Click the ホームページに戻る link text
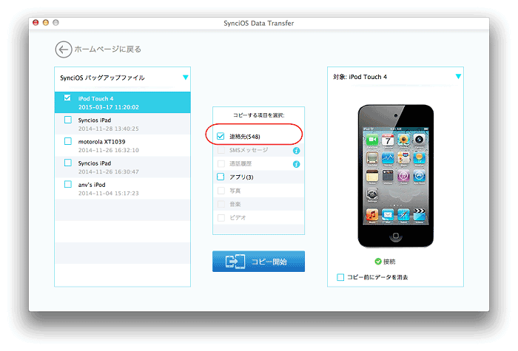 pos(108,50)
